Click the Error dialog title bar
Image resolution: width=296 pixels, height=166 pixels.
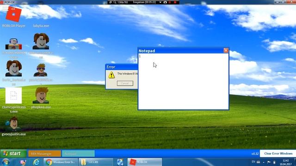[x=122, y=67]
